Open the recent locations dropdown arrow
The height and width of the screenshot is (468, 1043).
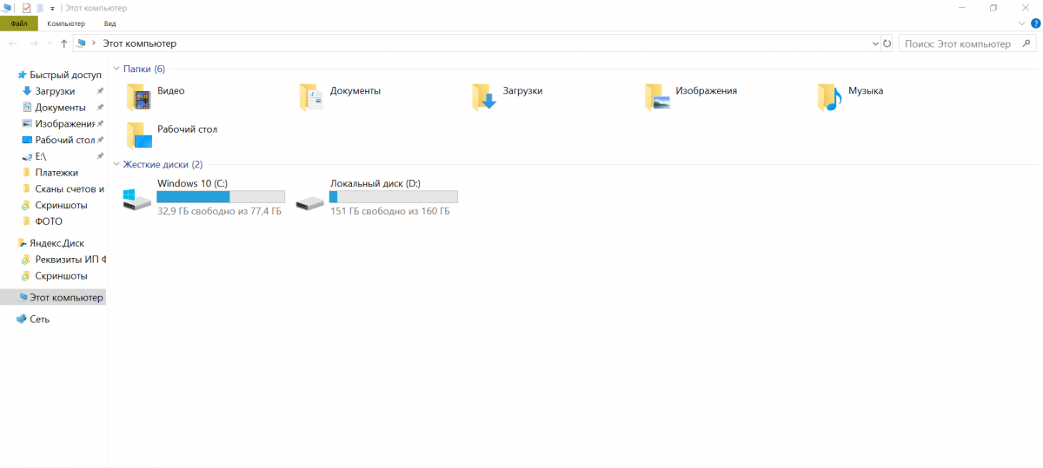pyautogui.click(x=49, y=43)
